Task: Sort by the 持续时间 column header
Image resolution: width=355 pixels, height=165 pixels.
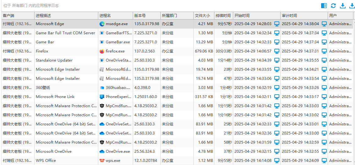Action: click(224, 16)
